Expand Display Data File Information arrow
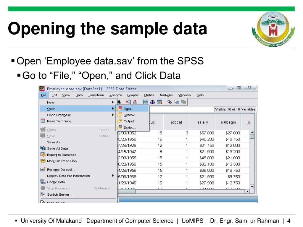 tap(113, 176)
